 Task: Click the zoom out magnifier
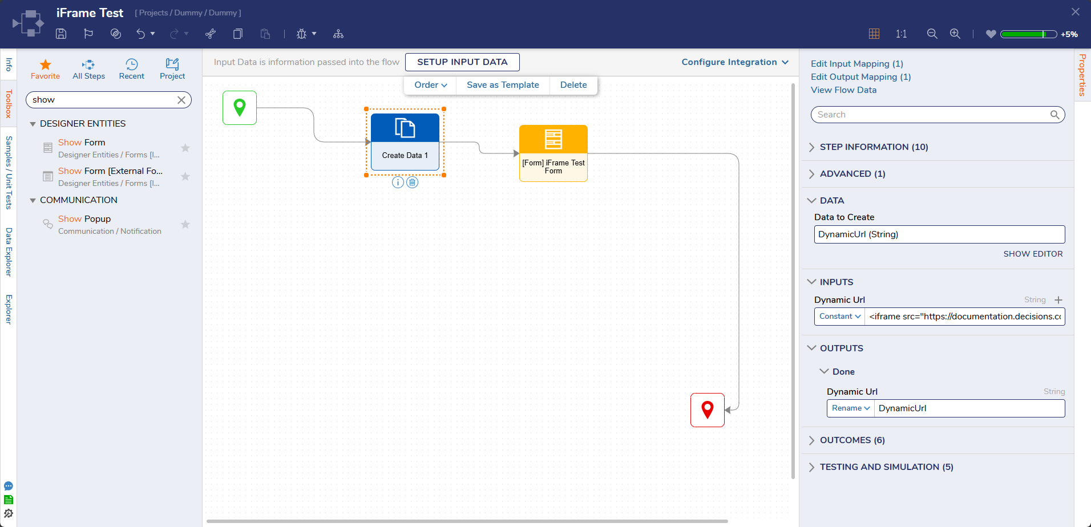pyautogui.click(x=932, y=34)
